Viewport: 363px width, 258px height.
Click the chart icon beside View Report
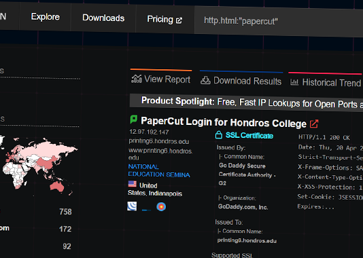tap(137, 79)
